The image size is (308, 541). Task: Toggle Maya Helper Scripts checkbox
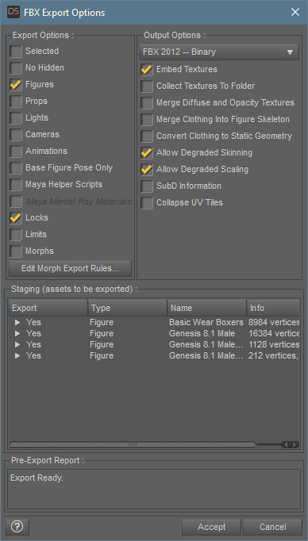16,185
